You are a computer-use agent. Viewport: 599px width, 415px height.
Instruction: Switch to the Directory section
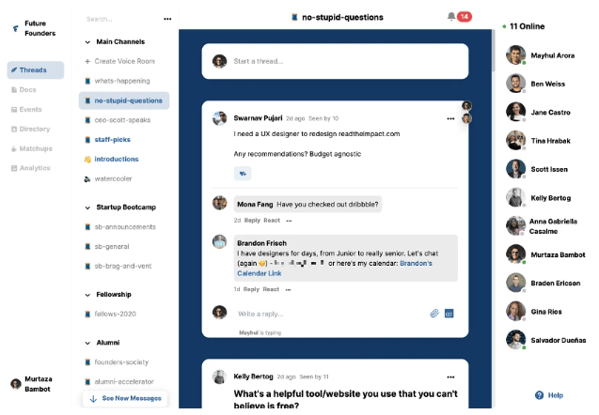35,129
